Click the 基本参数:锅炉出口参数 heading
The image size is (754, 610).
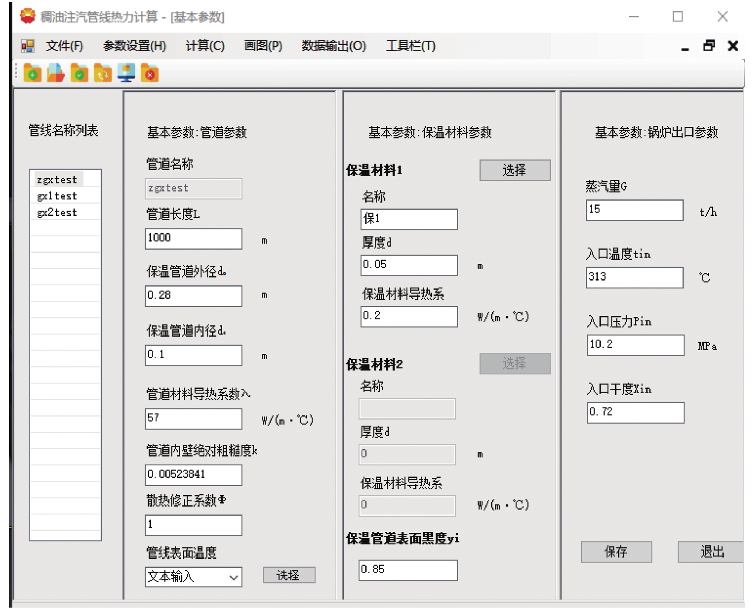(656, 132)
